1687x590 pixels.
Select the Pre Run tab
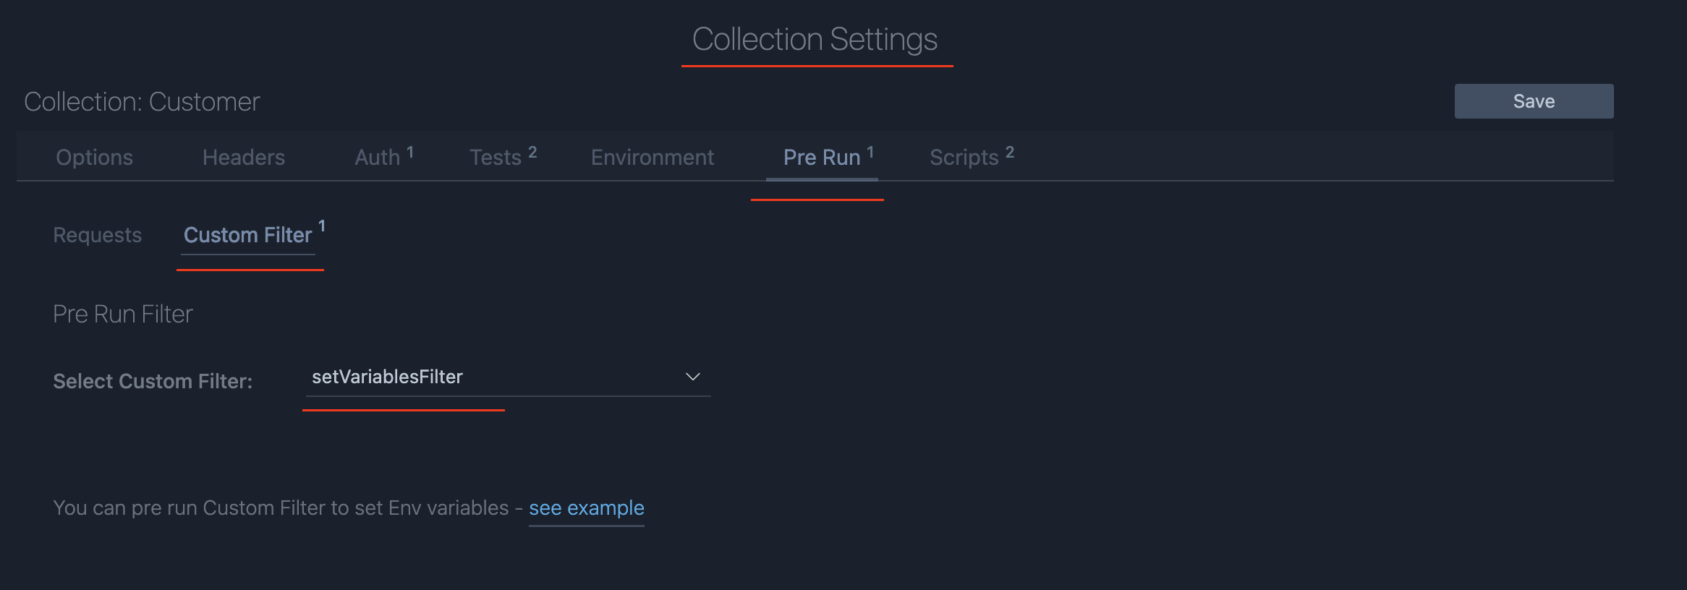click(x=820, y=156)
